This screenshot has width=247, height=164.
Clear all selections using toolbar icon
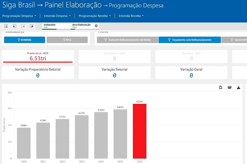(x=32, y=26)
